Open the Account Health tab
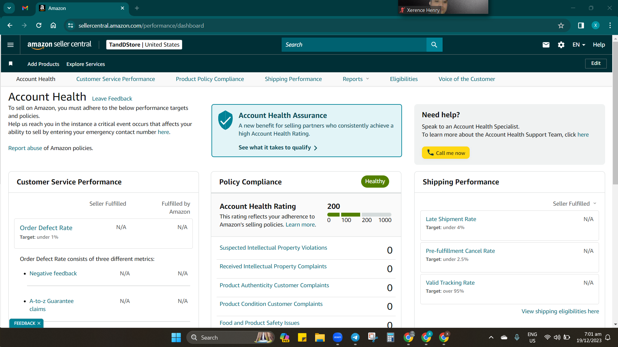Viewport: 618px width, 347px height. click(x=36, y=79)
